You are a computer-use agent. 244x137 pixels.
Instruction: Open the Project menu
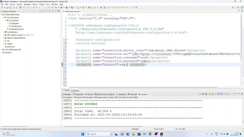point(42,4)
